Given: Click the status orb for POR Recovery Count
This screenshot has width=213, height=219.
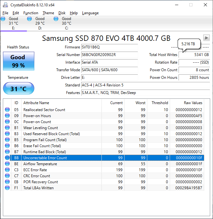Looking at the screenshot, I should click(x=7, y=182).
